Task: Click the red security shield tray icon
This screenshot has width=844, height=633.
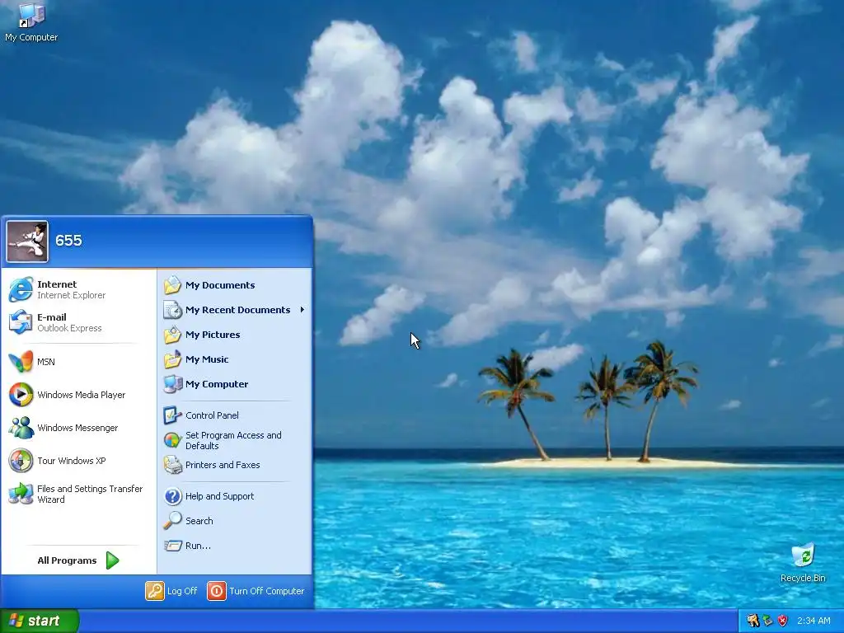Action: 783,621
